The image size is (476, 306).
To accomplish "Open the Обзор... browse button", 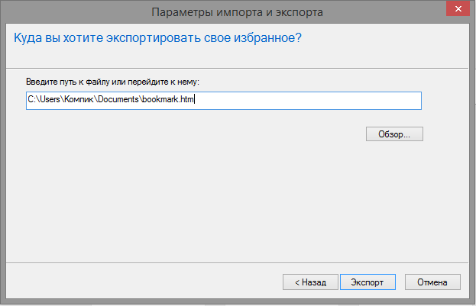I will (x=394, y=134).
